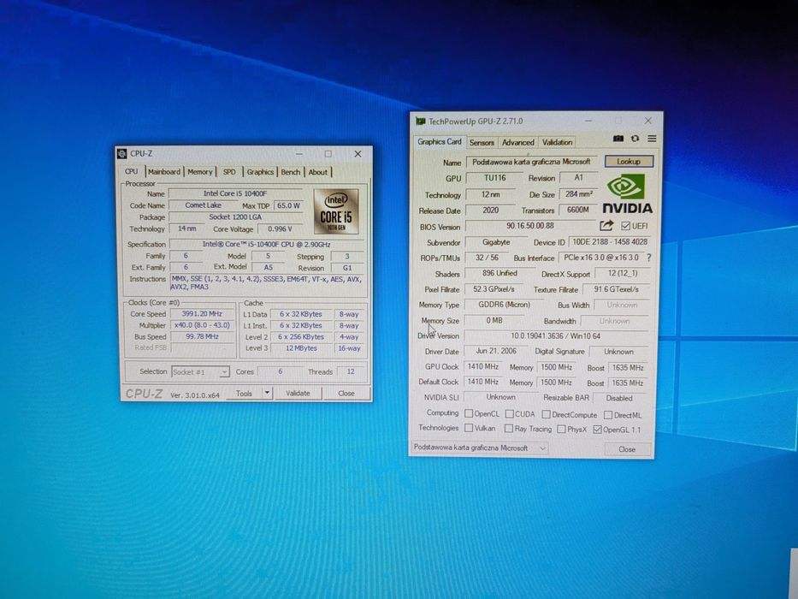Screen dimensions: 798x599
Task: Click the Multiplier value x40.0
Action: click(202, 325)
